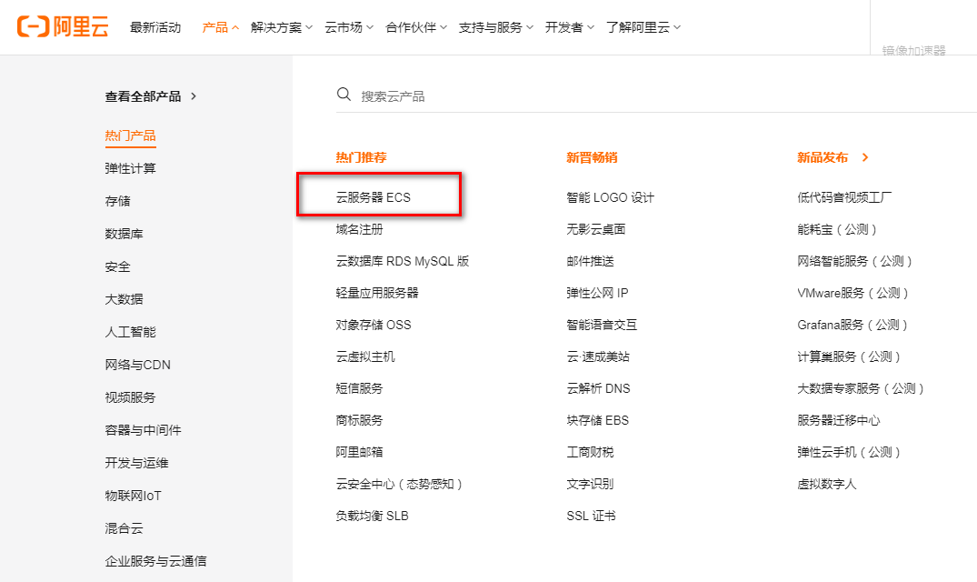Select the 物联网IoT category
Viewport: 977px width, 582px height.
(x=134, y=496)
